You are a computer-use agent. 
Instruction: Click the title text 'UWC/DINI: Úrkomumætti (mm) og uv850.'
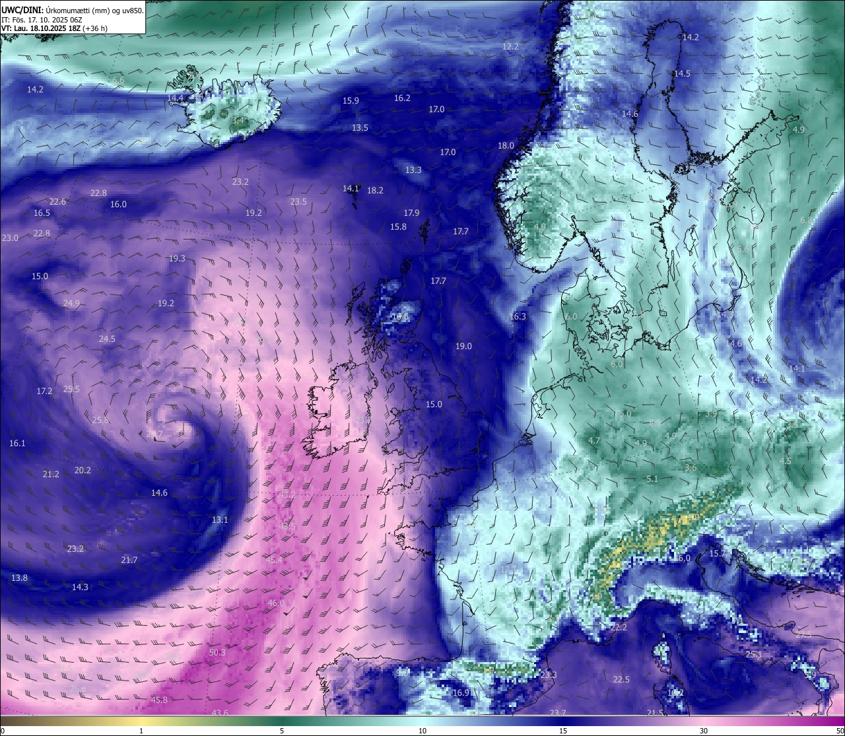pos(73,11)
